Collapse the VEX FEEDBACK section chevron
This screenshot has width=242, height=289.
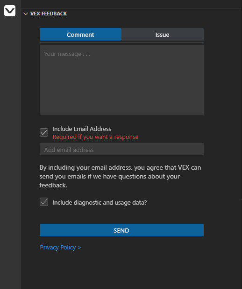(26, 14)
